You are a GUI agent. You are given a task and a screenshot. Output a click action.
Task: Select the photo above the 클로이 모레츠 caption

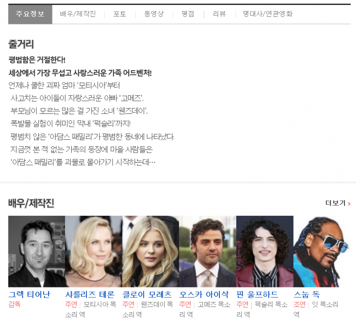[150, 251]
